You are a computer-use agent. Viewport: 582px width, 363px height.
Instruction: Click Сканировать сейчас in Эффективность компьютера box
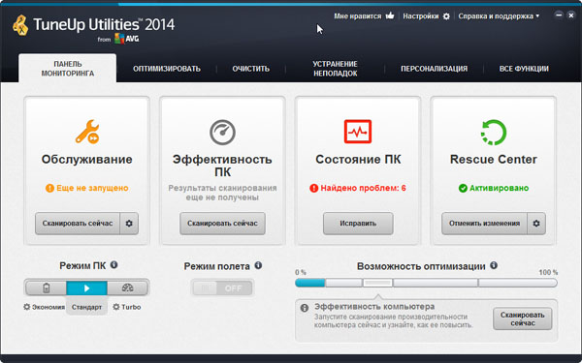click(522, 318)
